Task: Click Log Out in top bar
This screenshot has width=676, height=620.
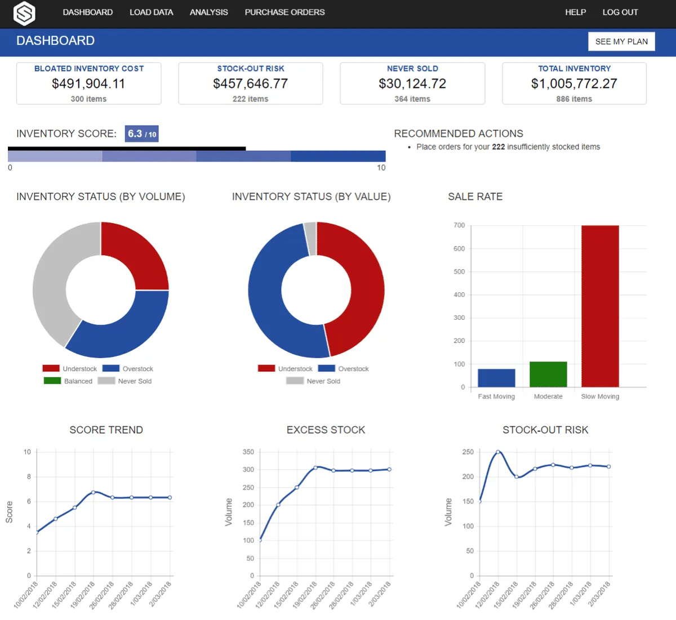Action: (x=620, y=12)
